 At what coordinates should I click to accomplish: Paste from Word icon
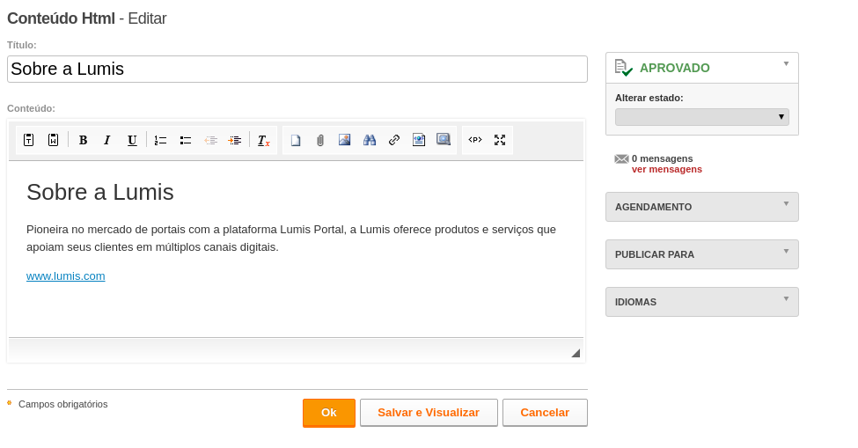point(53,140)
